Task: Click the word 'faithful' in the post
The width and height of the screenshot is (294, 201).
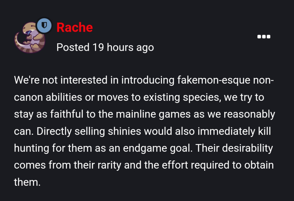Action: tap(67, 114)
